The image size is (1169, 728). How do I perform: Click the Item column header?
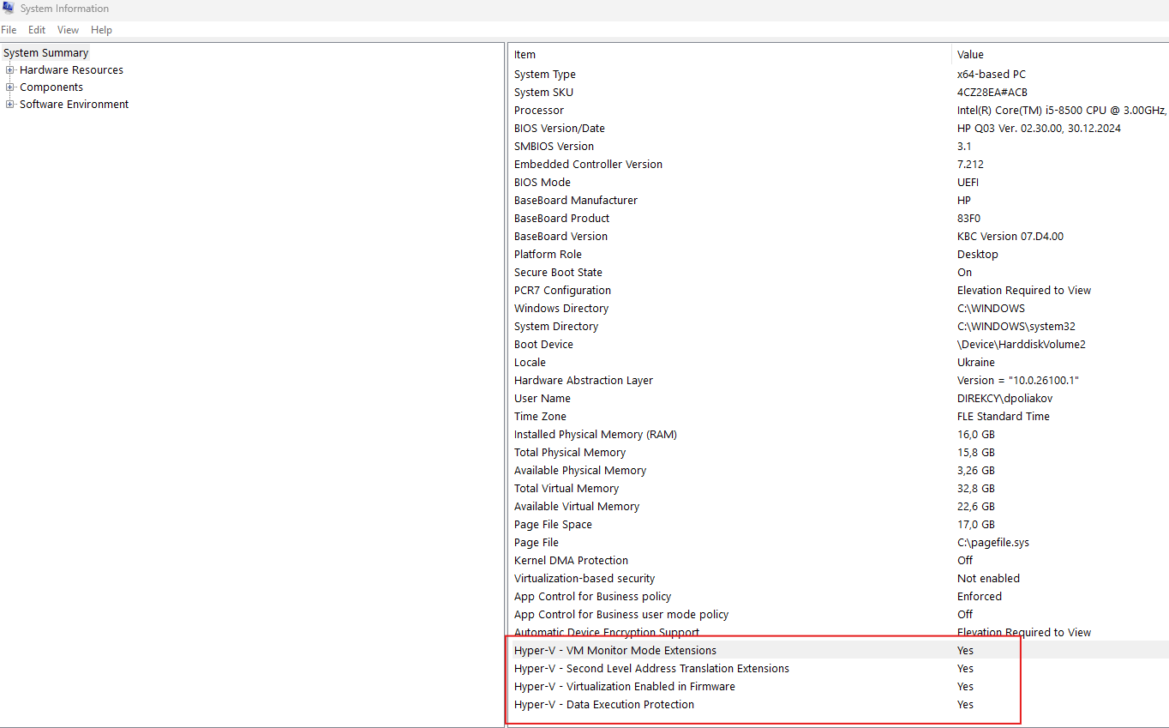tap(730, 54)
